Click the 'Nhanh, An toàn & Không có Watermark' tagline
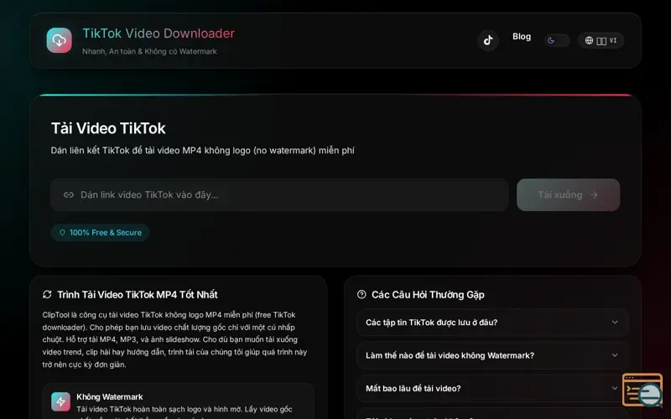This screenshot has width=671, height=419. point(149,51)
